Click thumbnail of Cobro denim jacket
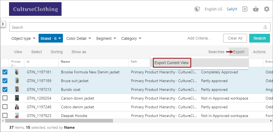The height and width of the screenshot is (132, 273). (17, 107)
